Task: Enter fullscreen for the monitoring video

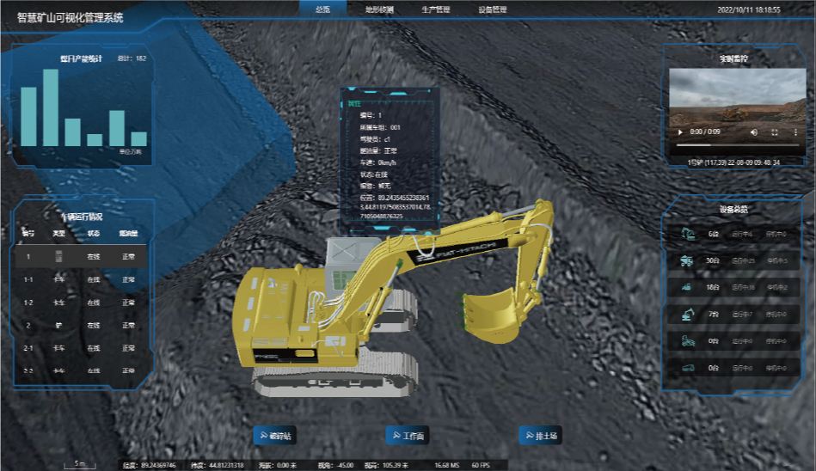Action: point(775,132)
